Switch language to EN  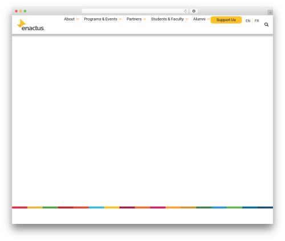click(248, 21)
